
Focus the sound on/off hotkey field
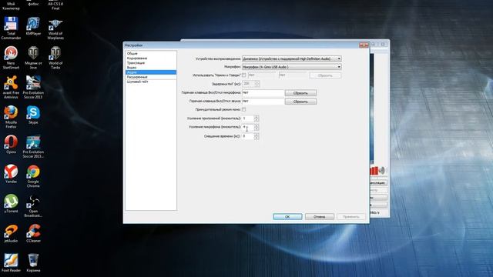click(x=263, y=102)
